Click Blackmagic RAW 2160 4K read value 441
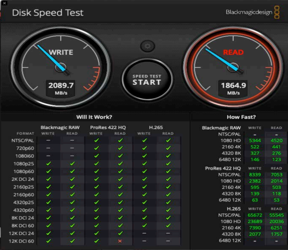Viewport: 288px width, 250px height. click(x=276, y=147)
